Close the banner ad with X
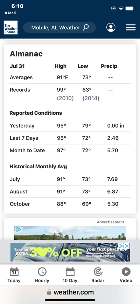The width and height of the screenshot is (140, 304). [x=127, y=246]
